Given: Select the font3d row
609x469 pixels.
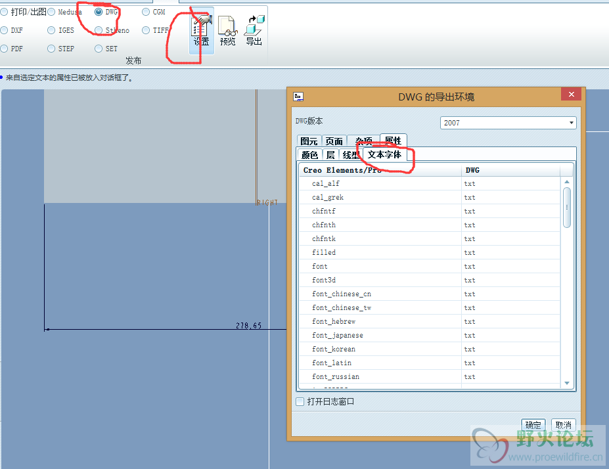Looking at the screenshot, I should [x=430, y=280].
